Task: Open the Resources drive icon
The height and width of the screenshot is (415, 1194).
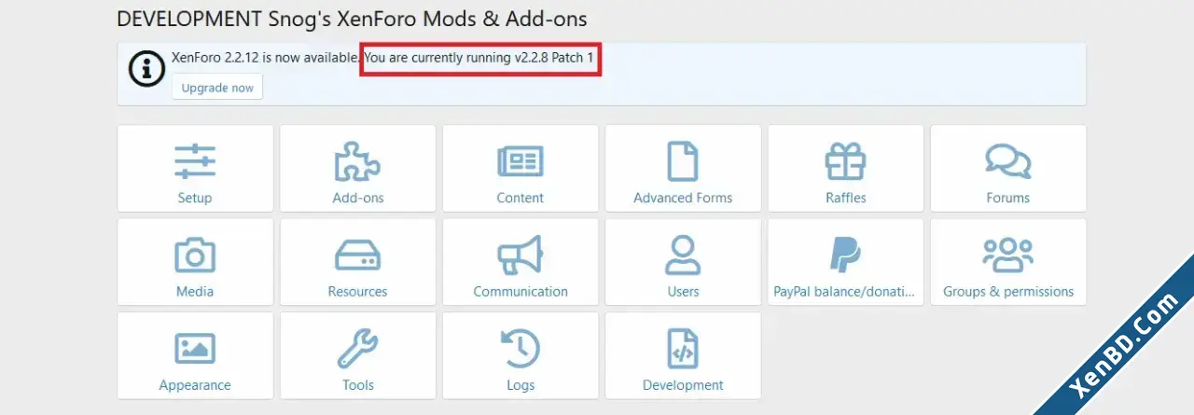Action: [x=357, y=255]
